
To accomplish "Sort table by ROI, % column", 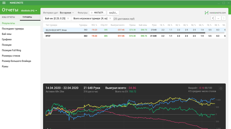I will point(94,25).
